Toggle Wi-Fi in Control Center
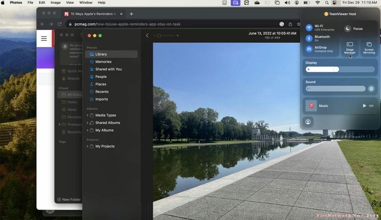Image resolution: width=381 pixels, height=220 pixels. pyautogui.click(x=309, y=28)
